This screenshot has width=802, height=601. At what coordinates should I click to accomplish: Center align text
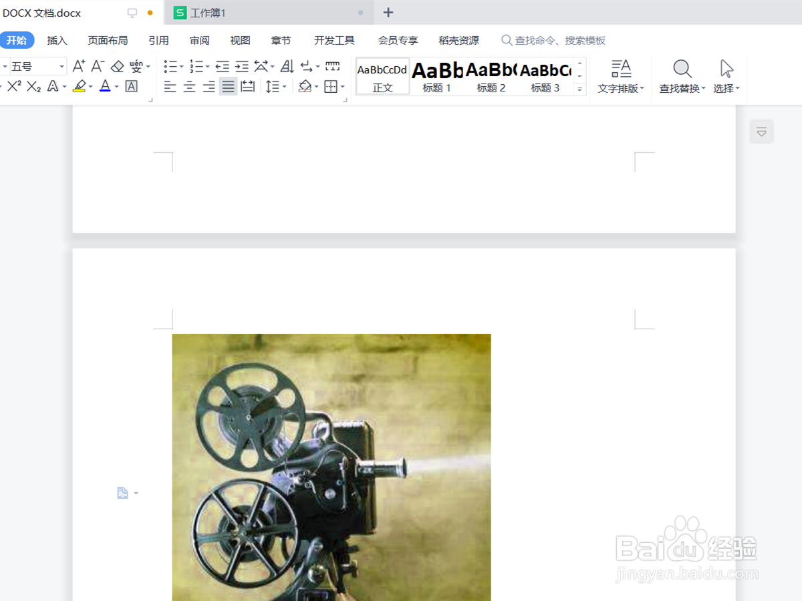[190, 86]
